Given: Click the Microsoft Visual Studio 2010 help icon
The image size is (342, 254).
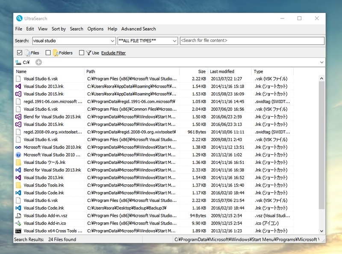Looking at the screenshot, I should (x=18, y=155).
